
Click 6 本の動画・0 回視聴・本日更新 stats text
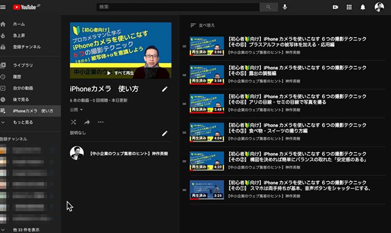(x=99, y=100)
